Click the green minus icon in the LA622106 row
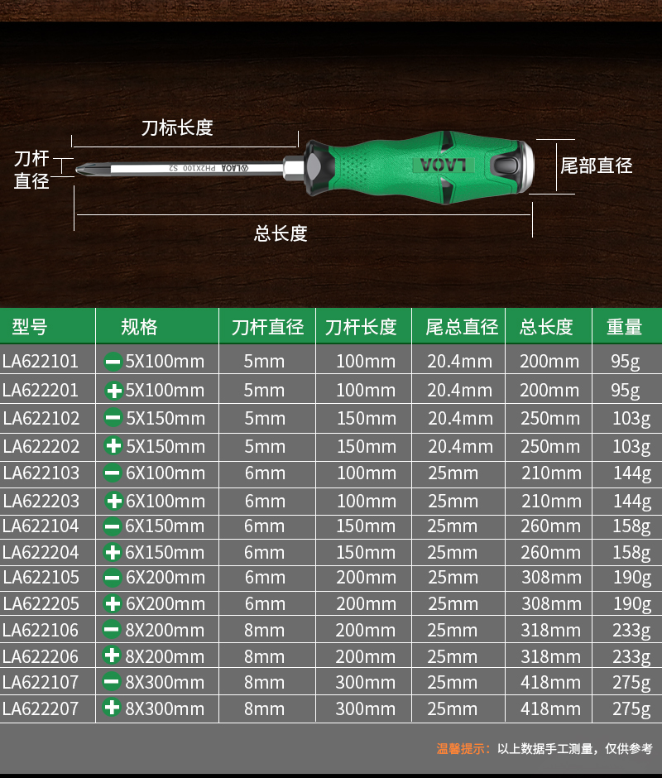 111,630
